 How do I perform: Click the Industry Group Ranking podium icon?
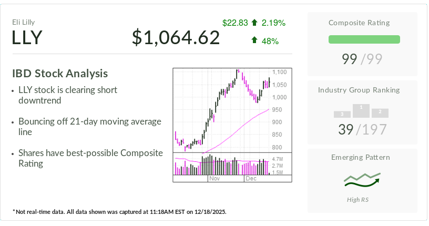coord(361,111)
